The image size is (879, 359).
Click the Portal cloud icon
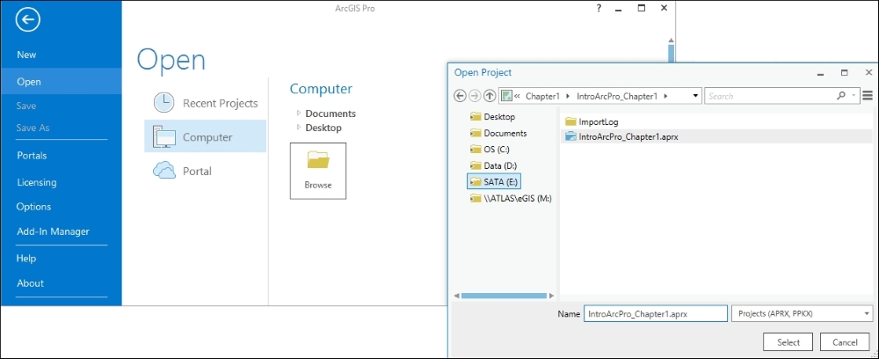click(x=163, y=171)
